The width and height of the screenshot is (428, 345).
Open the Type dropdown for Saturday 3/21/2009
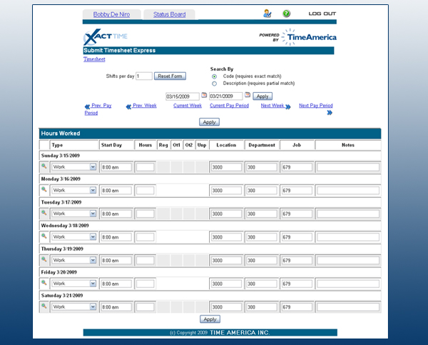tap(74, 306)
